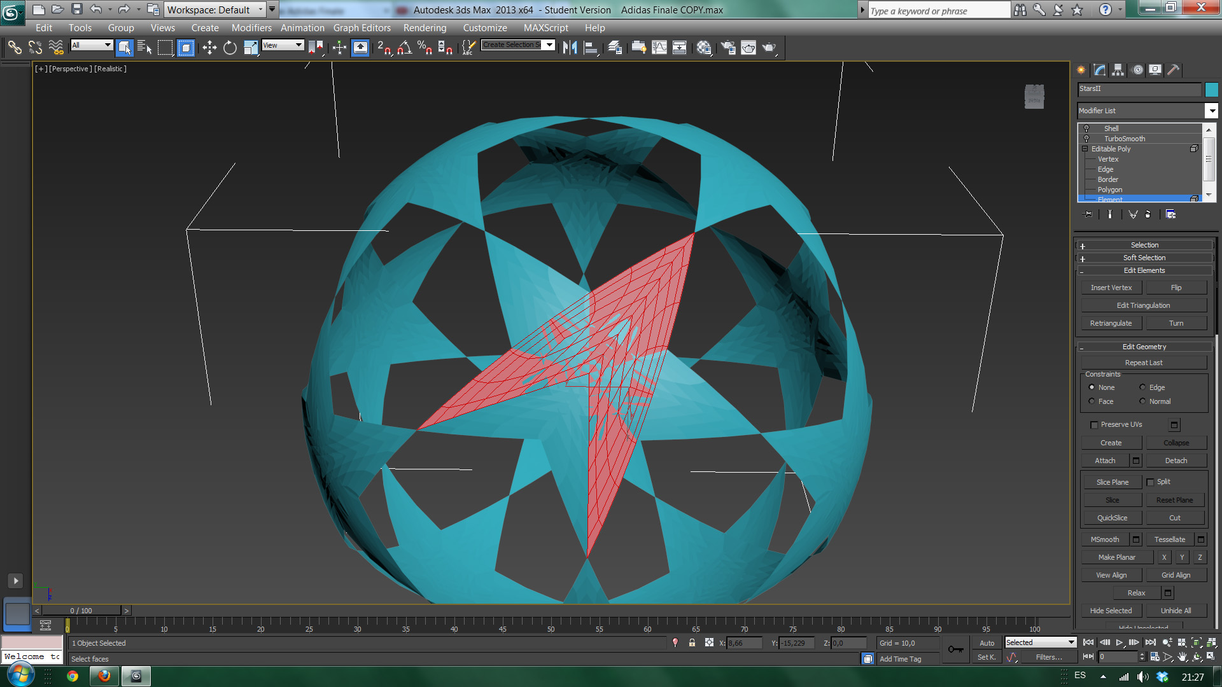Open the Curve Editor icon
The width and height of the screenshot is (1222, 687).
659,48
